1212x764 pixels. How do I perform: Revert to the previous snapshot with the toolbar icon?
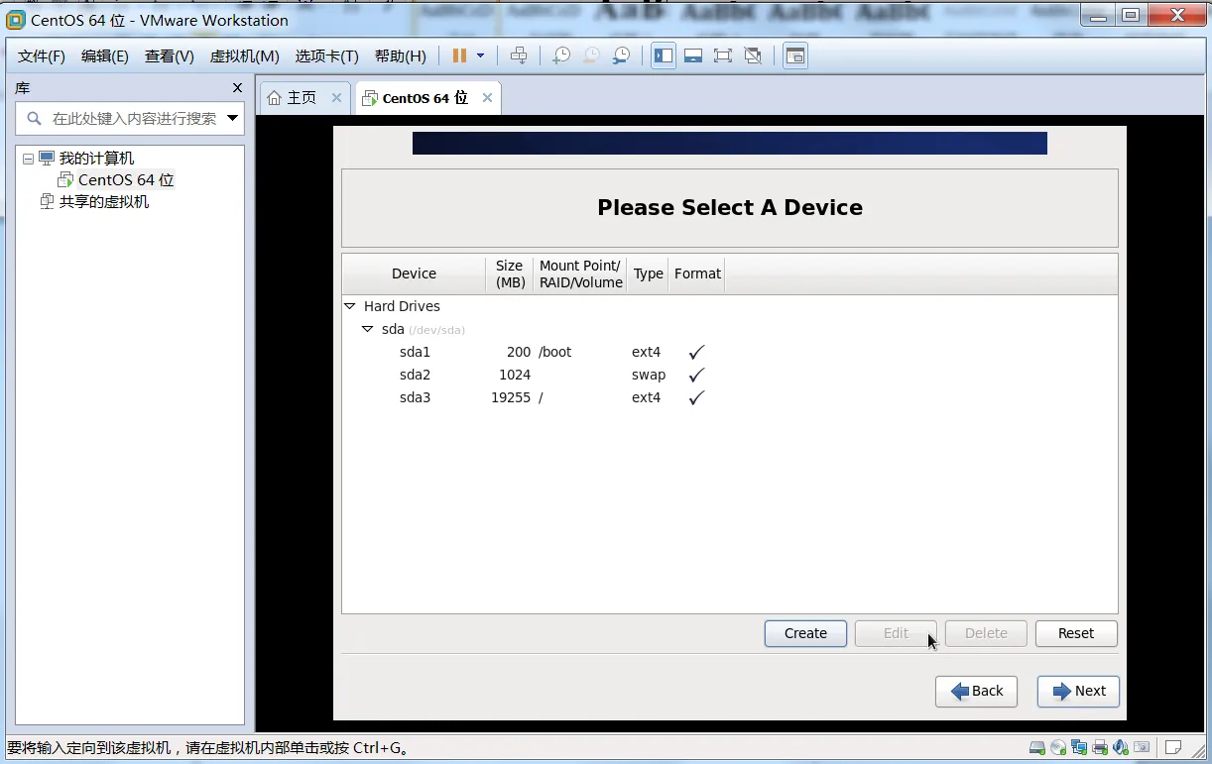pos(591,55)
